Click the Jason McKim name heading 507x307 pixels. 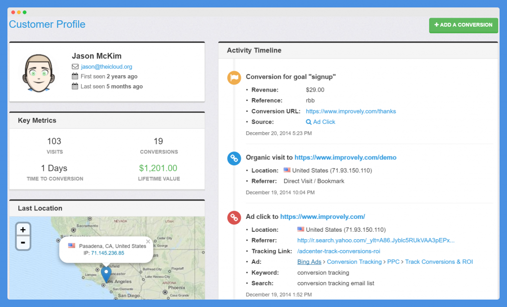(x=97, y=56)
